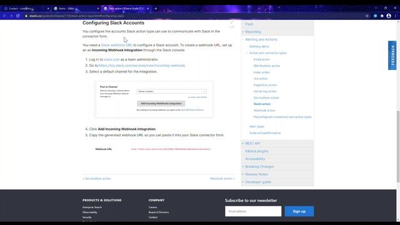This screenshot has height=225, width=400.
Task: Open Careers footer link
Action: (152, 207)
